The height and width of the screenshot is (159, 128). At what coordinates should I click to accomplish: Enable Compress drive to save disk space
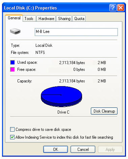[x=12, y=129]
